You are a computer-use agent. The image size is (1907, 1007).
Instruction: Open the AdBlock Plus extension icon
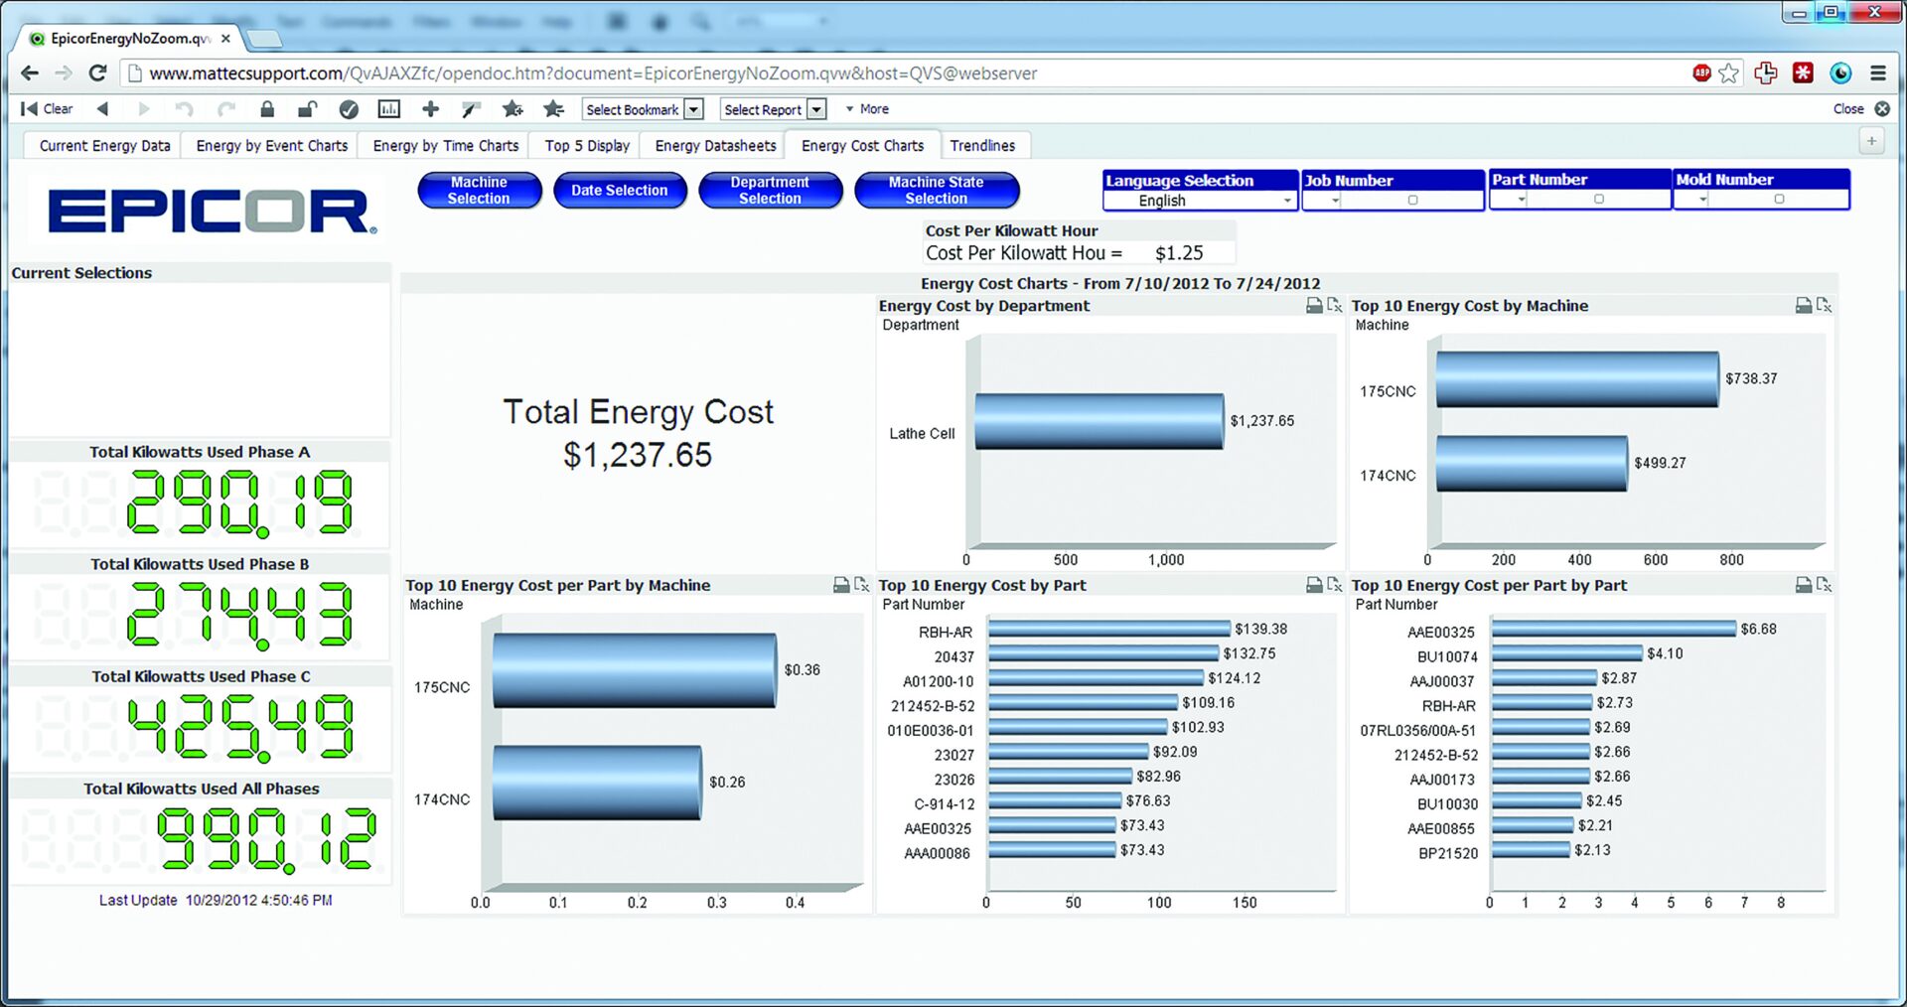1702,72
